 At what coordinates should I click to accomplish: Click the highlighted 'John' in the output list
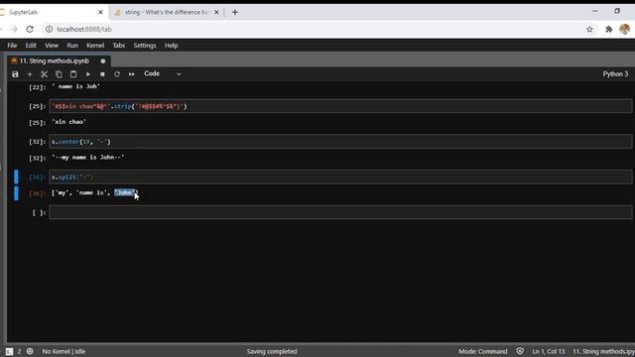(x=125, y=192)
